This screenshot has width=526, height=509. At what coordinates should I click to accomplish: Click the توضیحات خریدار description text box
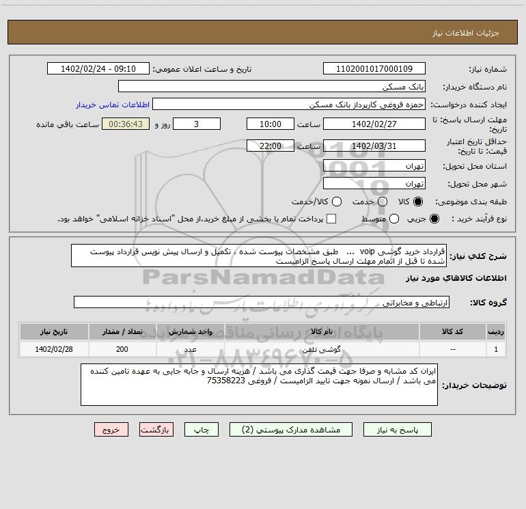pos(259,385)
